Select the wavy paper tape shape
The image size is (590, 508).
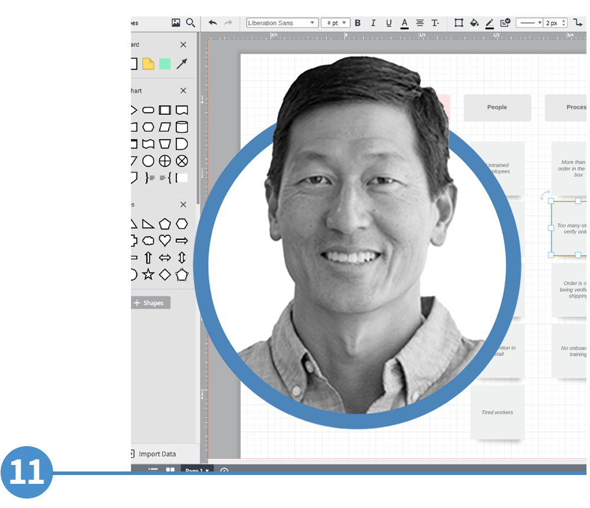click(148, 144)
